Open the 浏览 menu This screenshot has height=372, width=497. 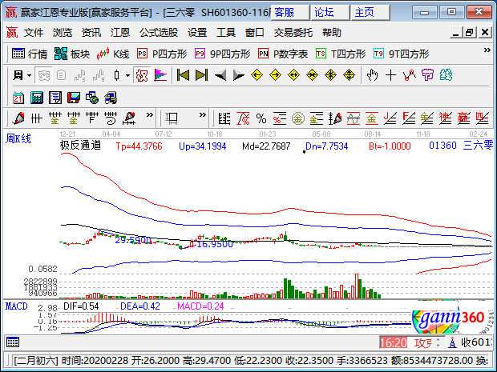[x=63, y=32]
